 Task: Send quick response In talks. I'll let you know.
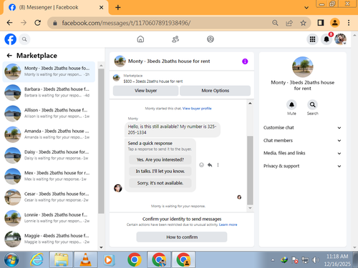160,172
